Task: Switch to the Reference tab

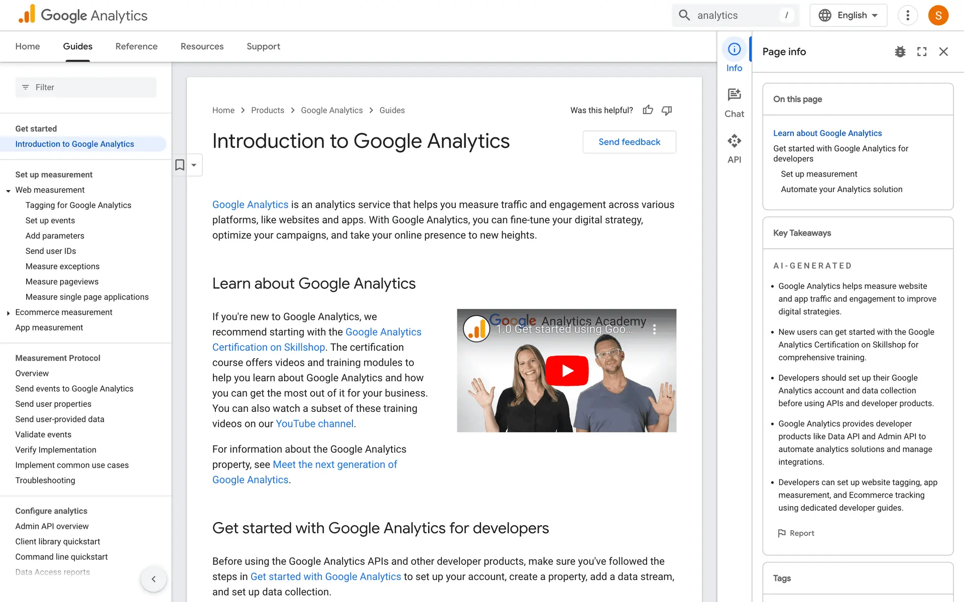Action: 136,46
